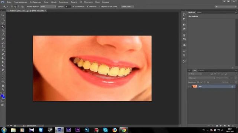Select the Magic Wand tool in toolbox
Image resolution: width=238 pixels, height=133 pixels.
point(3,27)
